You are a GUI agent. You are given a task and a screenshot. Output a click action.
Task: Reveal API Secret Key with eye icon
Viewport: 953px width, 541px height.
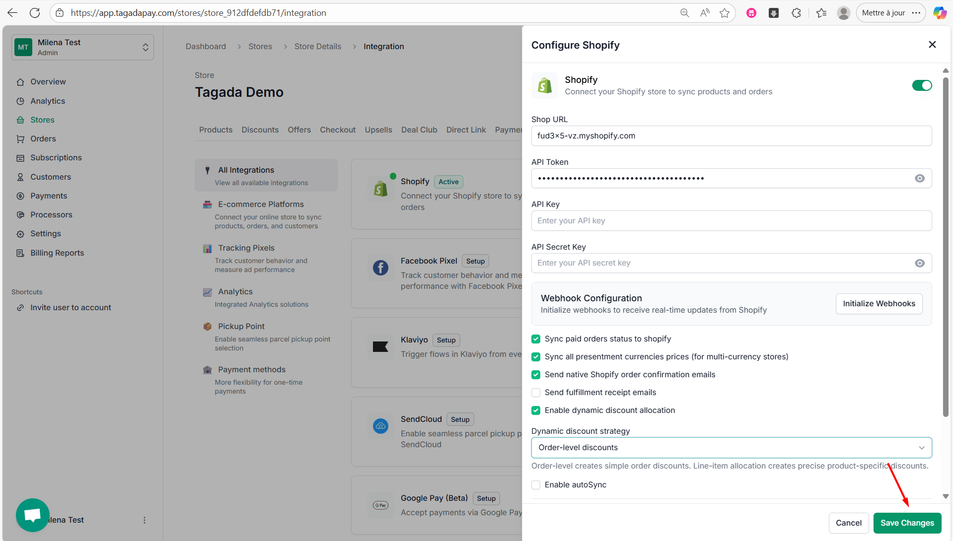920,263
